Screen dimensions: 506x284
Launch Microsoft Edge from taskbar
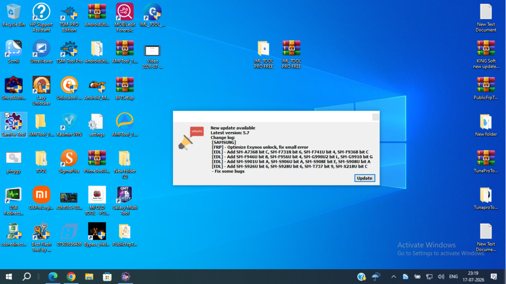(52, 277)
